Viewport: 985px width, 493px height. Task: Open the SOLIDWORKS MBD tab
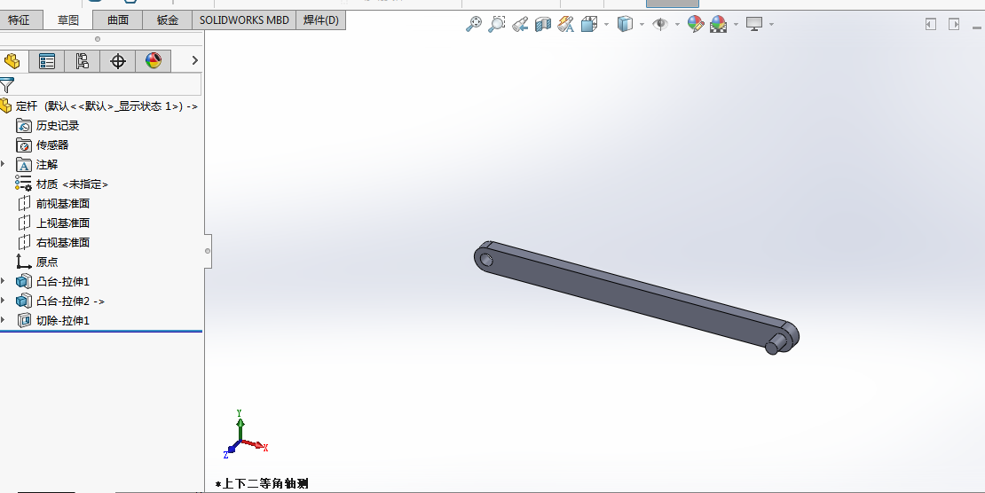pos(244,20)
